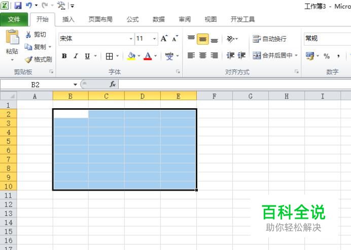Click 合并后居中 Merge and Center

[x=273, y=55]
